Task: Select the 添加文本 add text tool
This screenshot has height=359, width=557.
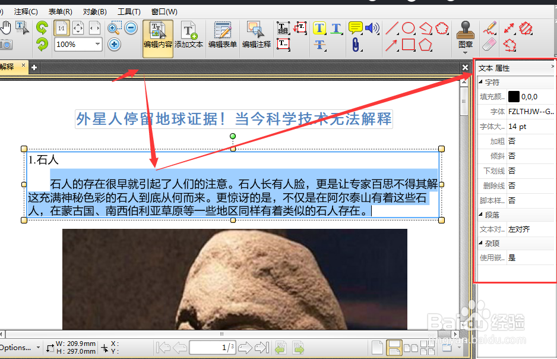Action: [189, 37]
